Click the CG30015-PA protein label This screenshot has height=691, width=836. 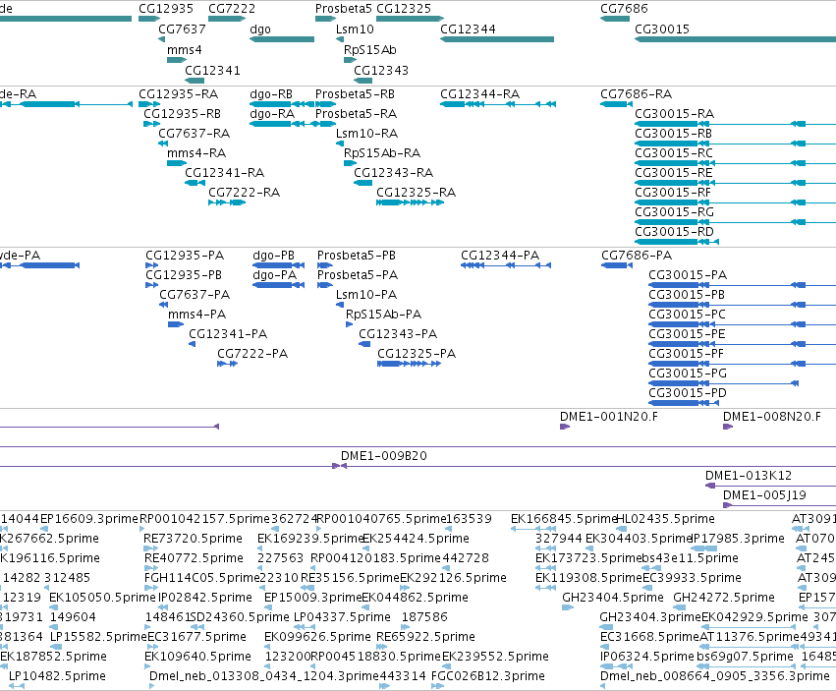click(x=688, y=276)
